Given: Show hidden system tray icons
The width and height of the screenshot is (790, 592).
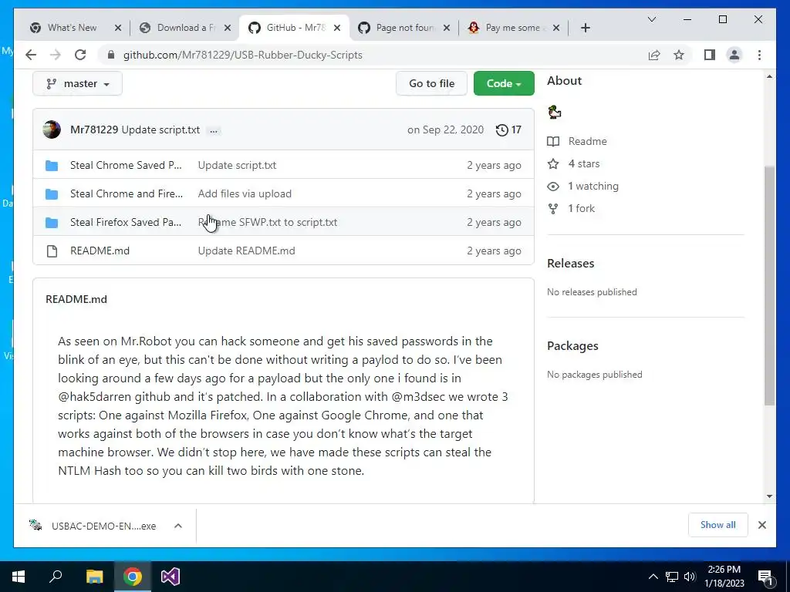Looking at the screenshot, I should [x=653, y=577].
